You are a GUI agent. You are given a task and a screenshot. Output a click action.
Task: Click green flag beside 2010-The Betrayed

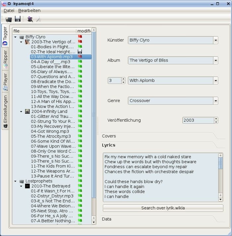click(80, 185)
